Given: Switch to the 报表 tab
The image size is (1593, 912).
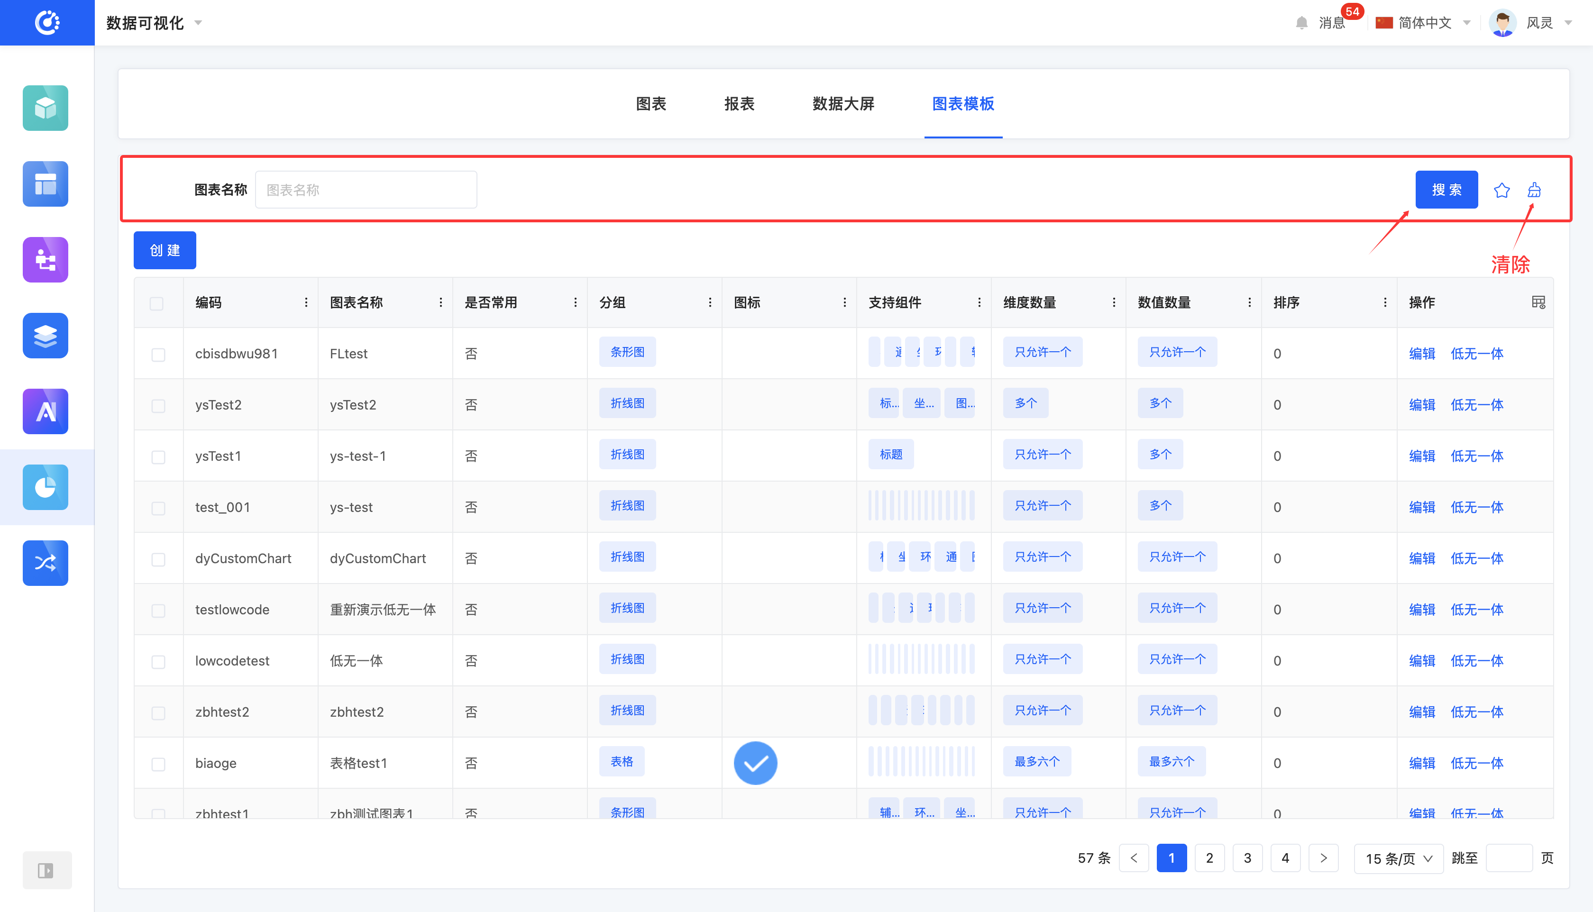Looking at the screenshot, I should [739, 104].
